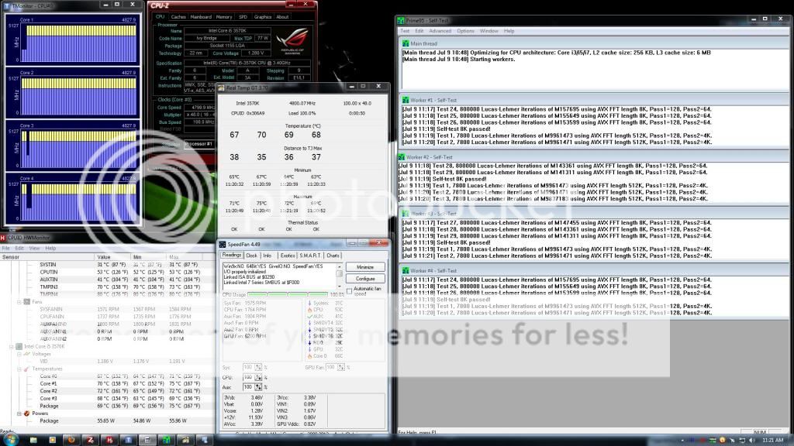Click the AUX checkmark icon in SpeedFan temps
The image size is (794, 446).
[309, 316]
